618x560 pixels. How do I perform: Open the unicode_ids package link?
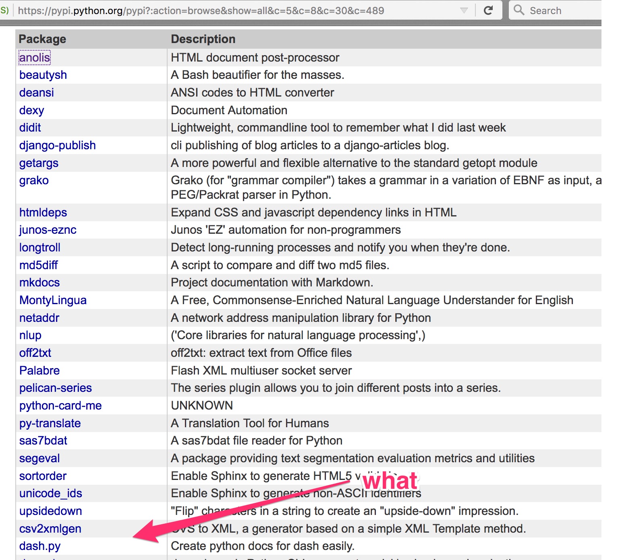point(51,493)
